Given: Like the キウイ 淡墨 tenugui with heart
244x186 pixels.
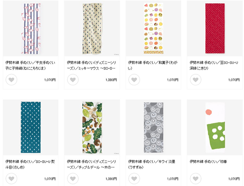Looking at the screenshot, I should [x=134, y=179].
